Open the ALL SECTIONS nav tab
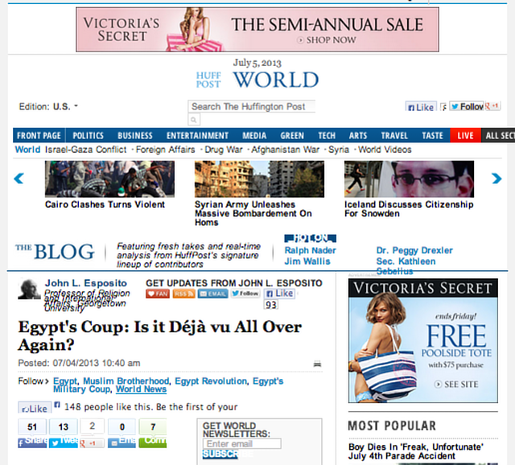Image resolution: width=515 pixels, height=465 pixels. click(498, 136)
